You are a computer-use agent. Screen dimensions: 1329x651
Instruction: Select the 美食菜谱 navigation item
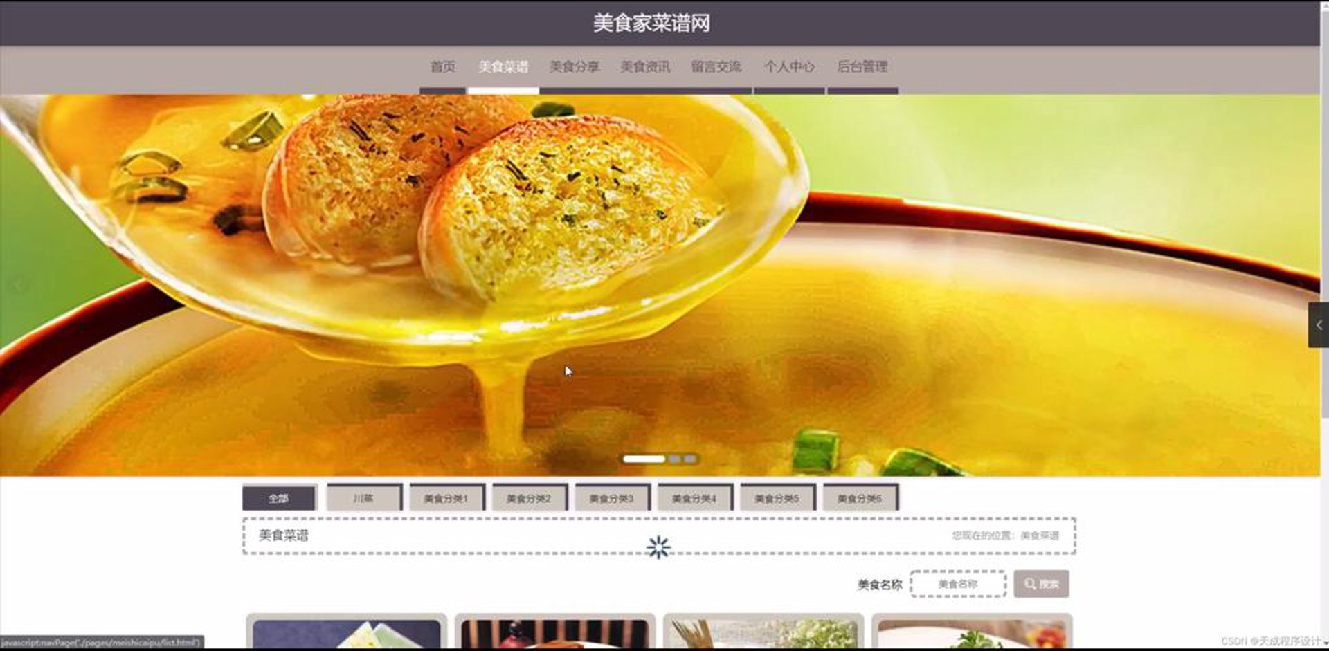point(503,67)
